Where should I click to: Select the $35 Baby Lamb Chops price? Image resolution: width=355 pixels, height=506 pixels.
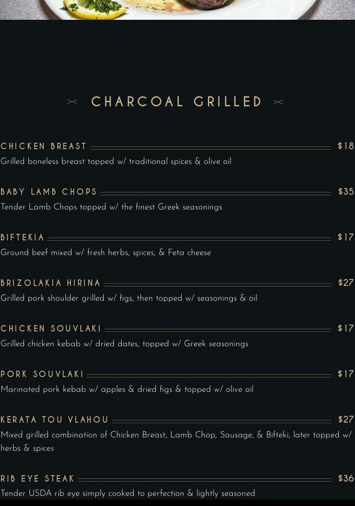coord(346,192)
